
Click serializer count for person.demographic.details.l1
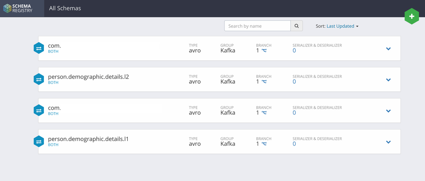pyautogui.click(x=294, y=144)
